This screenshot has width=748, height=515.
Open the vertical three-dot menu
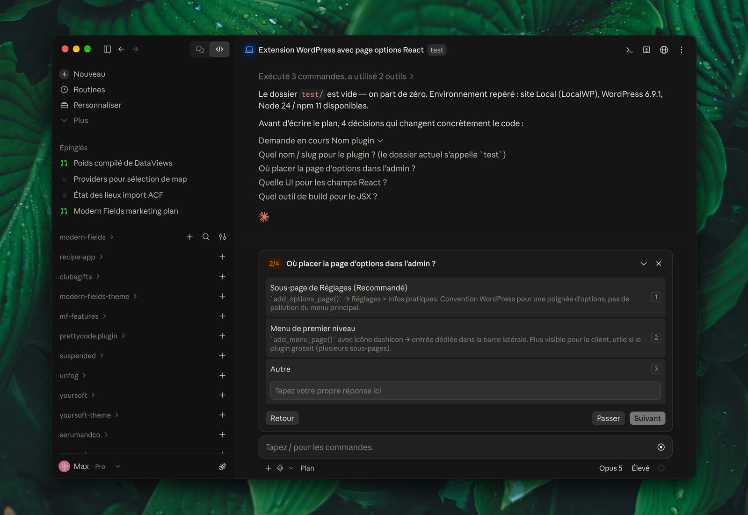681,50
